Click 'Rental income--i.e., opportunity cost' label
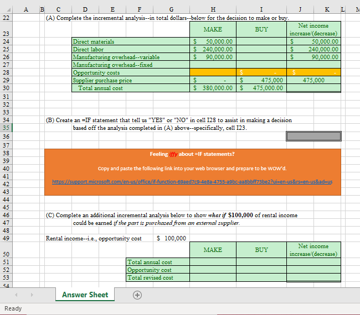 click(94, 238)
